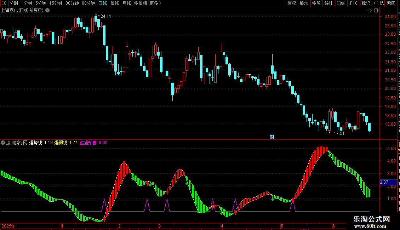
Task: Select the 日线 daily chart tab
Action: pyautogui.click(x=103, y=3)
